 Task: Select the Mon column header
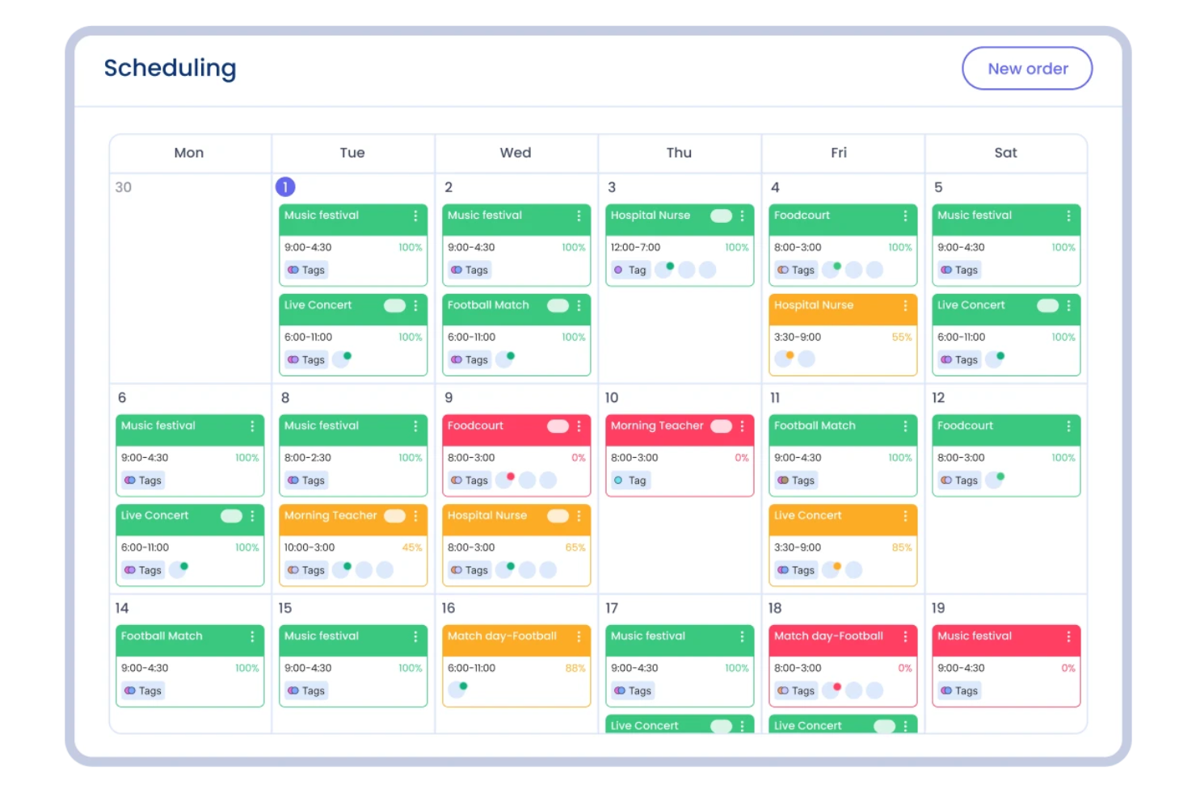pos(189,153)
